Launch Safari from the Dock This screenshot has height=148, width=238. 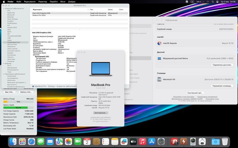[x=31, y=141]
